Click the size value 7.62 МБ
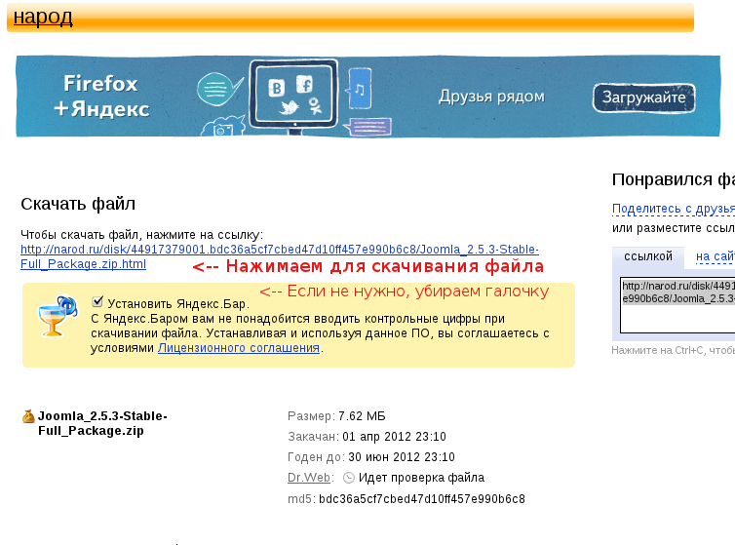The width and height of the screenshot is (735, 545). click(x=362, y=416)
